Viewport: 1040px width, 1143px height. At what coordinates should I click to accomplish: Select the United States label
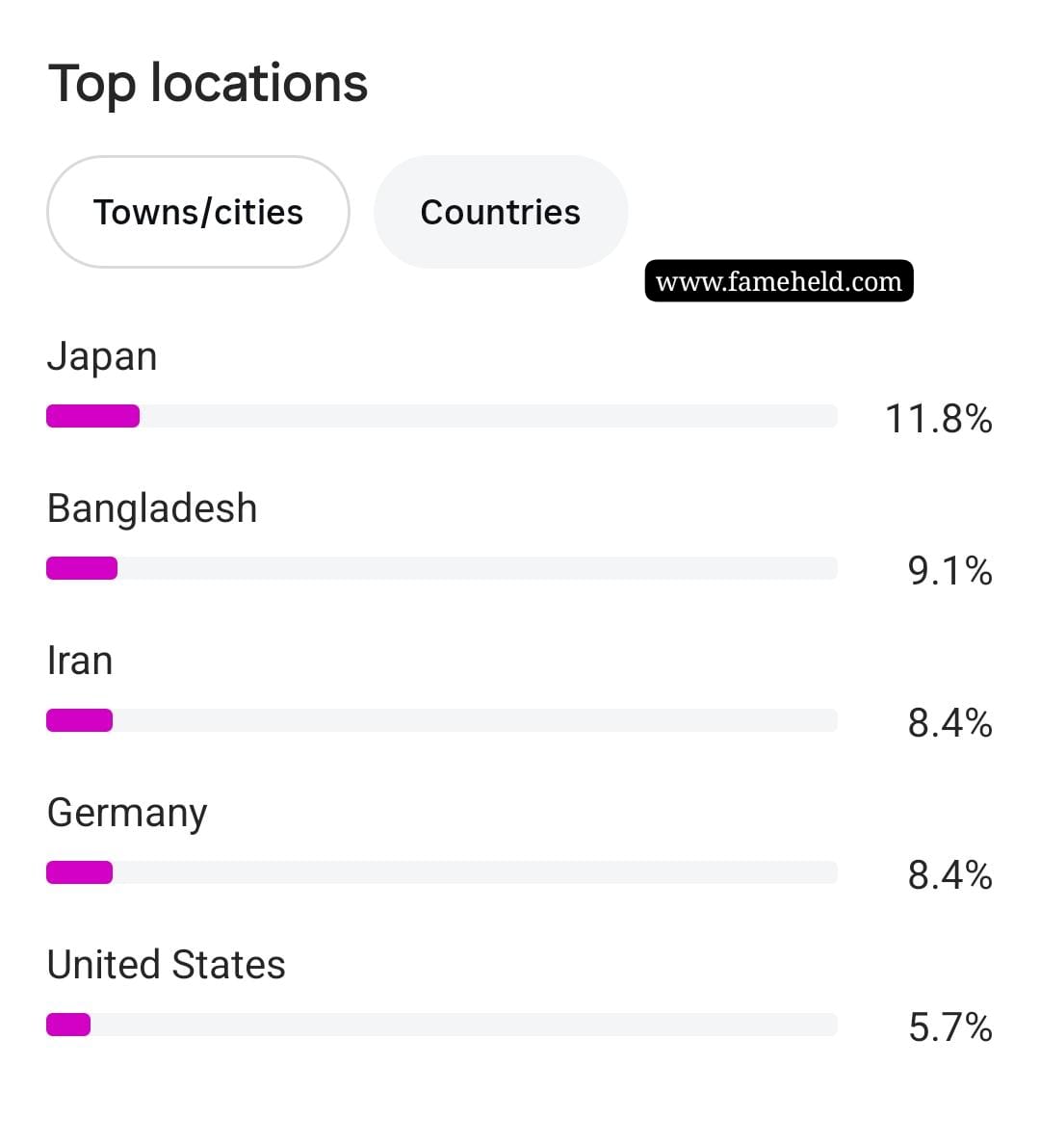[167, 965]
